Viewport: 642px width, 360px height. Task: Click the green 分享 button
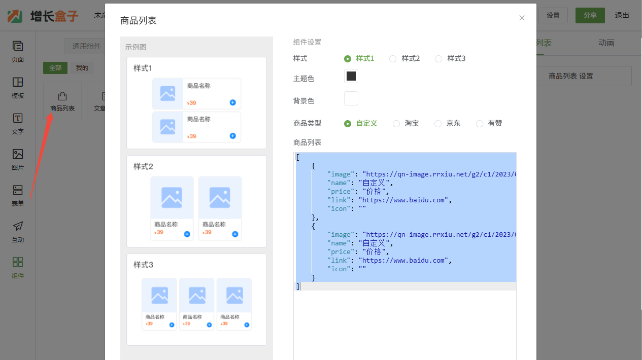coord(590,15)
